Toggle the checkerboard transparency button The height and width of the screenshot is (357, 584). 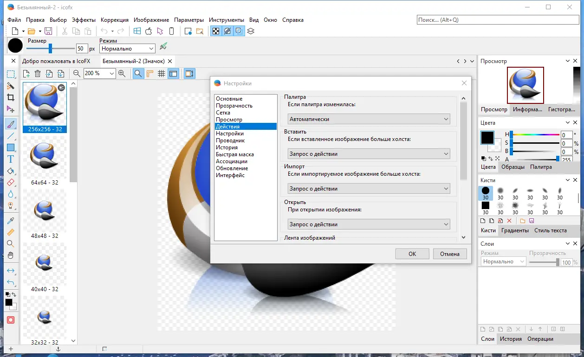[x=216, y=31]
